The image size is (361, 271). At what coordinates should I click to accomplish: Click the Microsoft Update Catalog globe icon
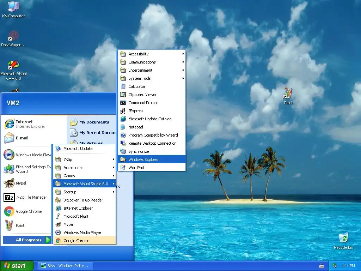[x=123, y=119]
